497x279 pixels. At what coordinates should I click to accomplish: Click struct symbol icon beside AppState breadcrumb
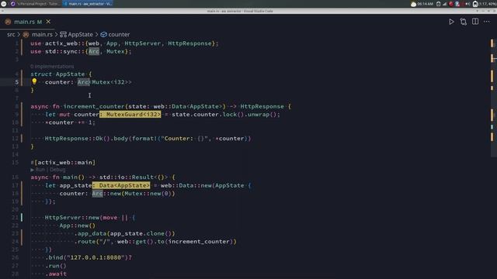(63, 34)
